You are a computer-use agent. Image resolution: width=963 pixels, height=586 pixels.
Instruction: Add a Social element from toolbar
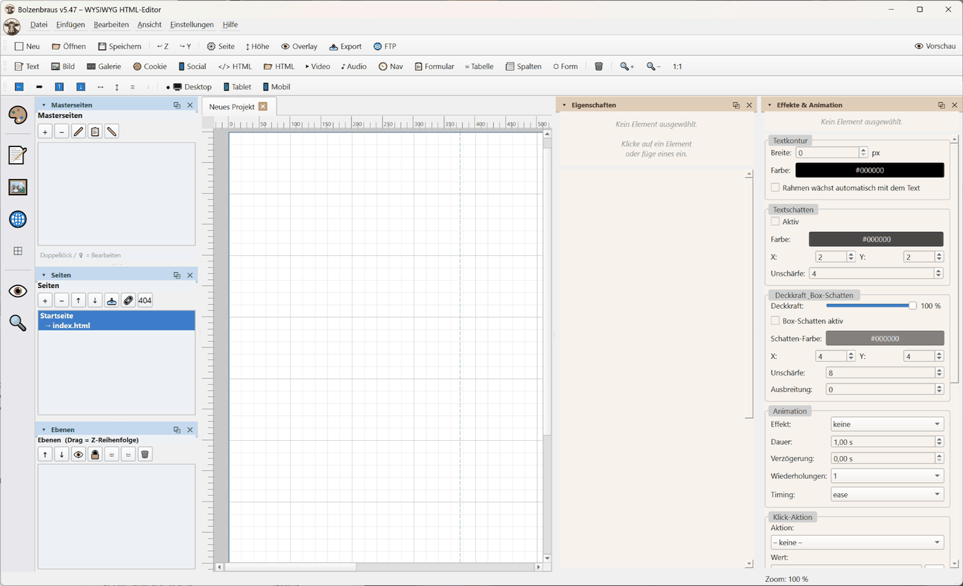tap(192, 67)
